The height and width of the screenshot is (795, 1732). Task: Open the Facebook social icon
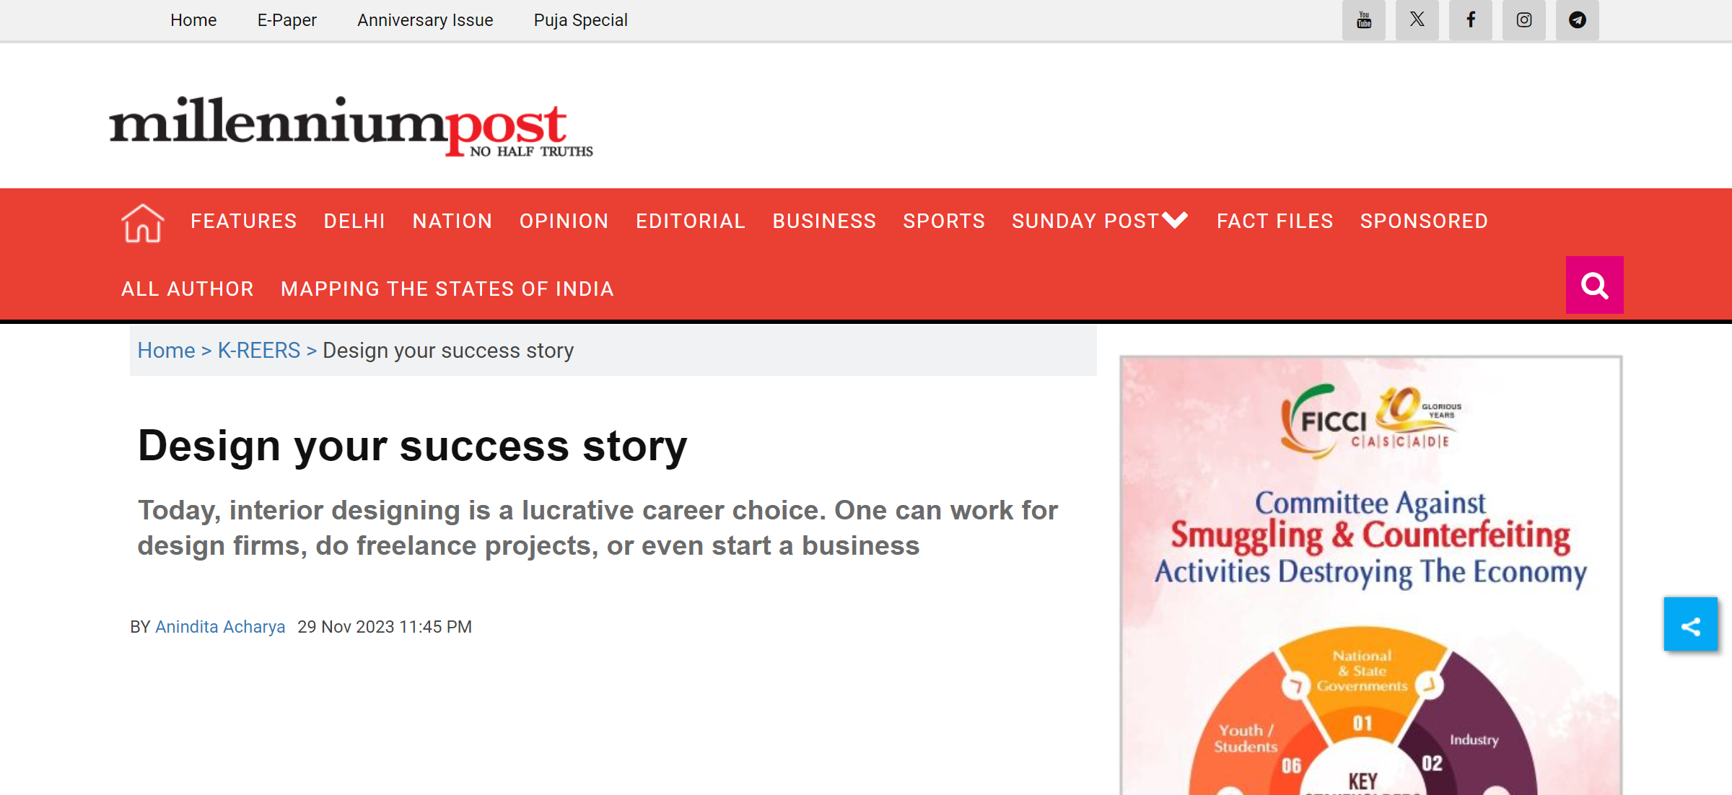coord(1470,20)
